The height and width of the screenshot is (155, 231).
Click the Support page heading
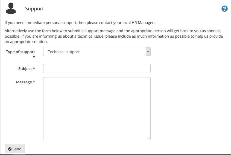pyautogui.click(x=34, y=9)
